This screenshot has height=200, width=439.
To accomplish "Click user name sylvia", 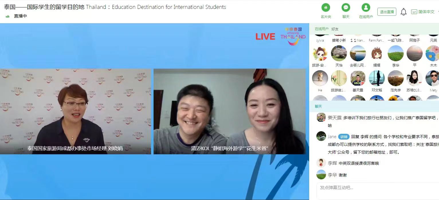I will [x=320, y=40].
